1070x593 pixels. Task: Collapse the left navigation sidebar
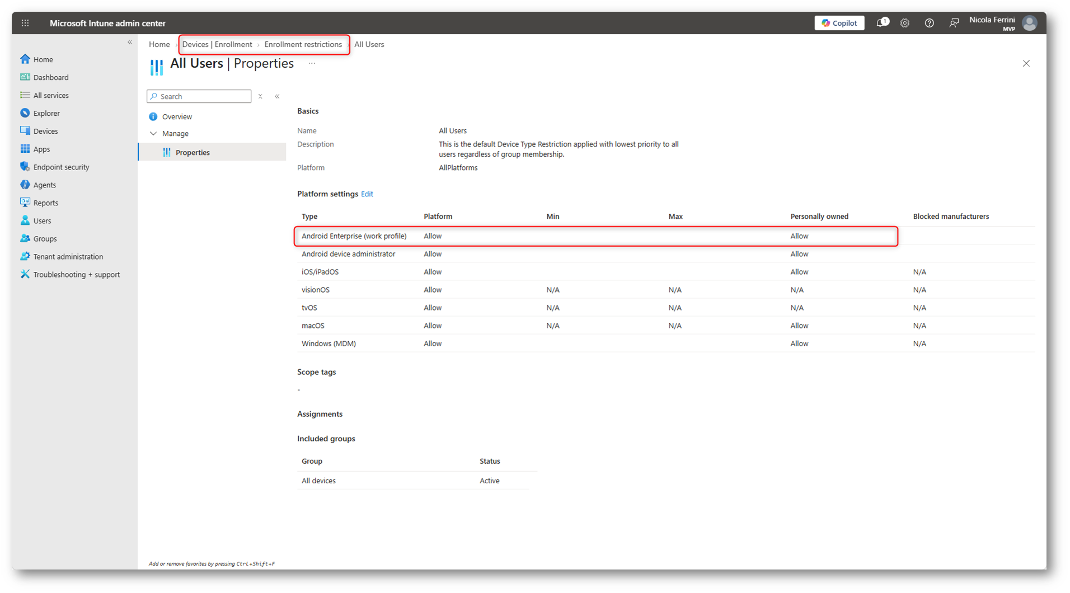(130, 43)
